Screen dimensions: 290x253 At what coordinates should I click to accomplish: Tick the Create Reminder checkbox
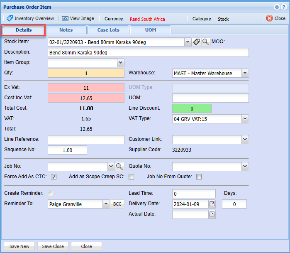[x=50, y=193]
